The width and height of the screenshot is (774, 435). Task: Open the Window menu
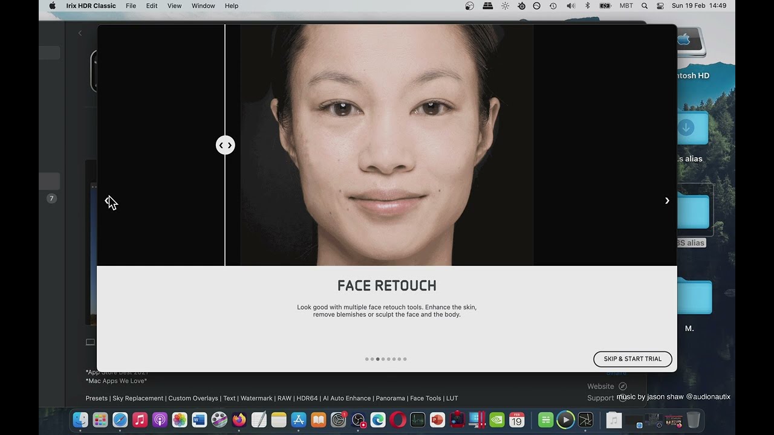coord(203,6)
